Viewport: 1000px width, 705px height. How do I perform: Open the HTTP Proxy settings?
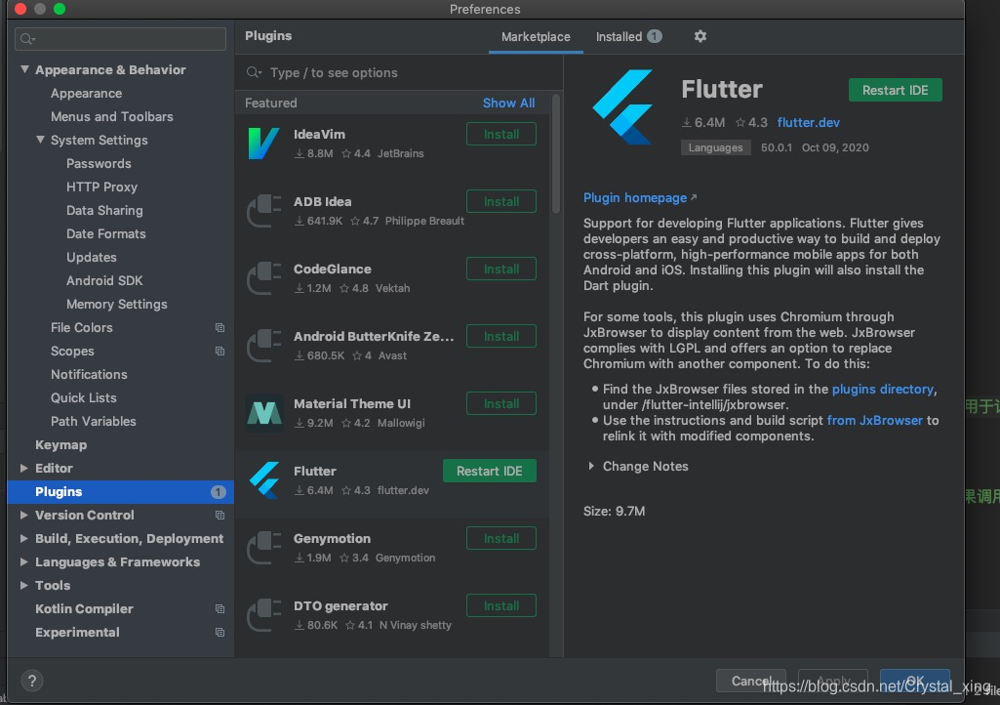pos(102,187)
